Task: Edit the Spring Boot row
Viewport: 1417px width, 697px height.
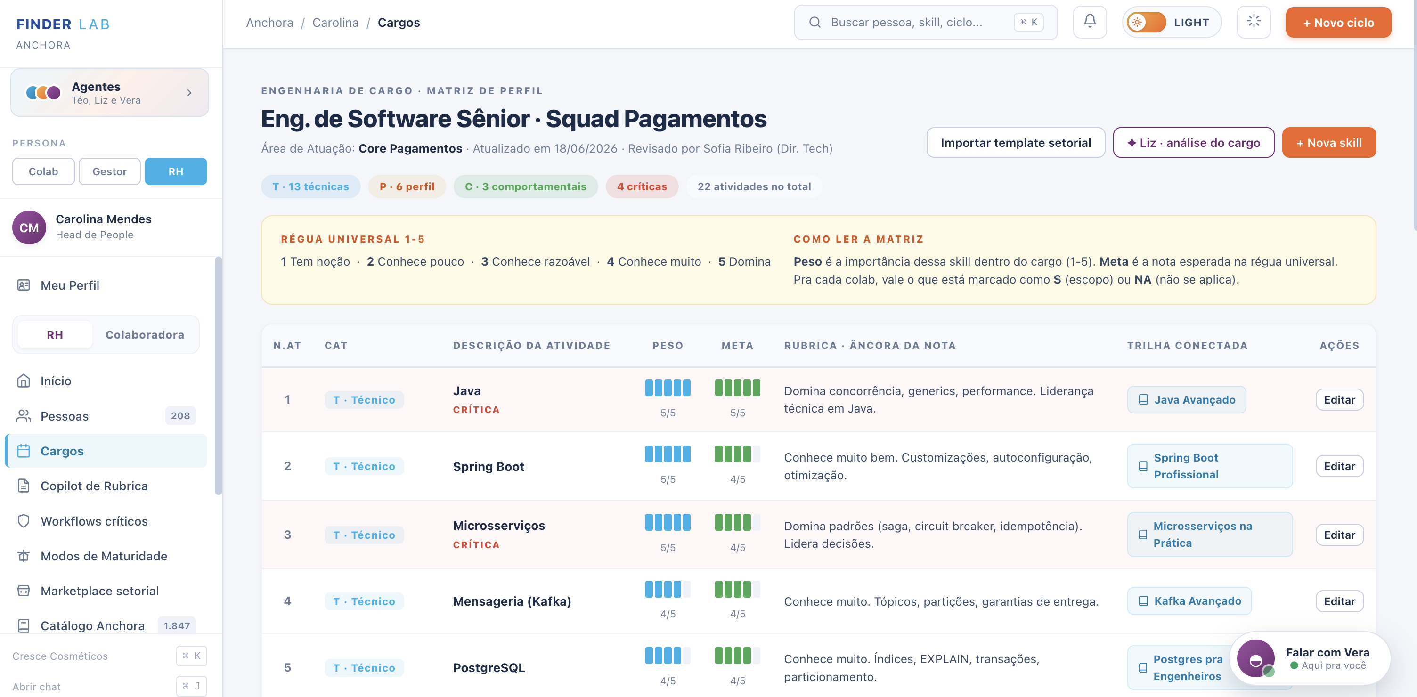Action: coord(1339,466)
